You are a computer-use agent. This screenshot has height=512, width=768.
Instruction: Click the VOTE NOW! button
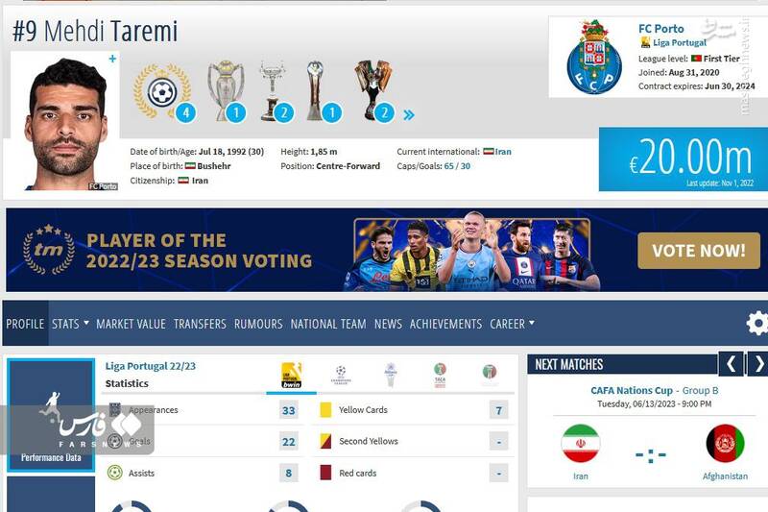pyautogui.click(x=699, y=251)
